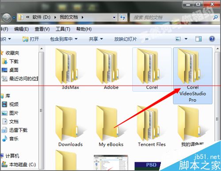Open the 工具(T) menu
Screen dimensions: 221x171
pyautogui.click(x=63, y=29)
